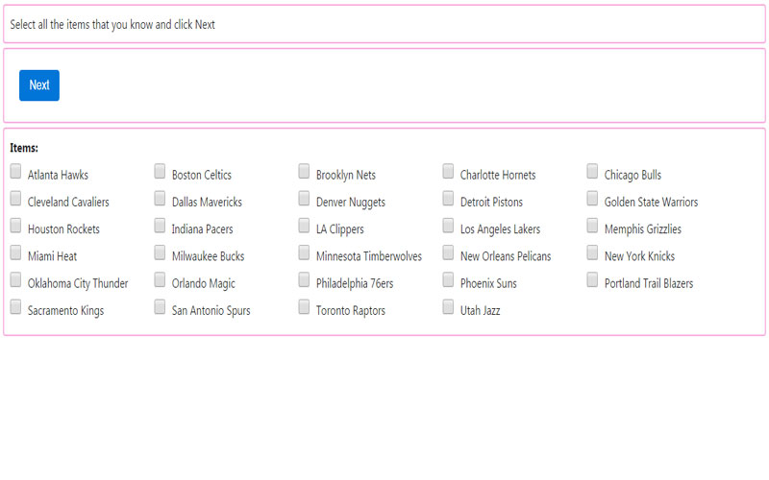This screenshot has width=769, height=480.
Task: Check the Miami Heat checkbox
Action: point(15,252)
